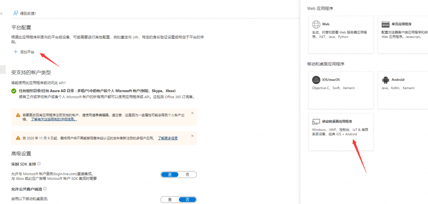Click the feedback icon at top
The height and width of the screenshot is (204, 428).
(x=15, y=13)
